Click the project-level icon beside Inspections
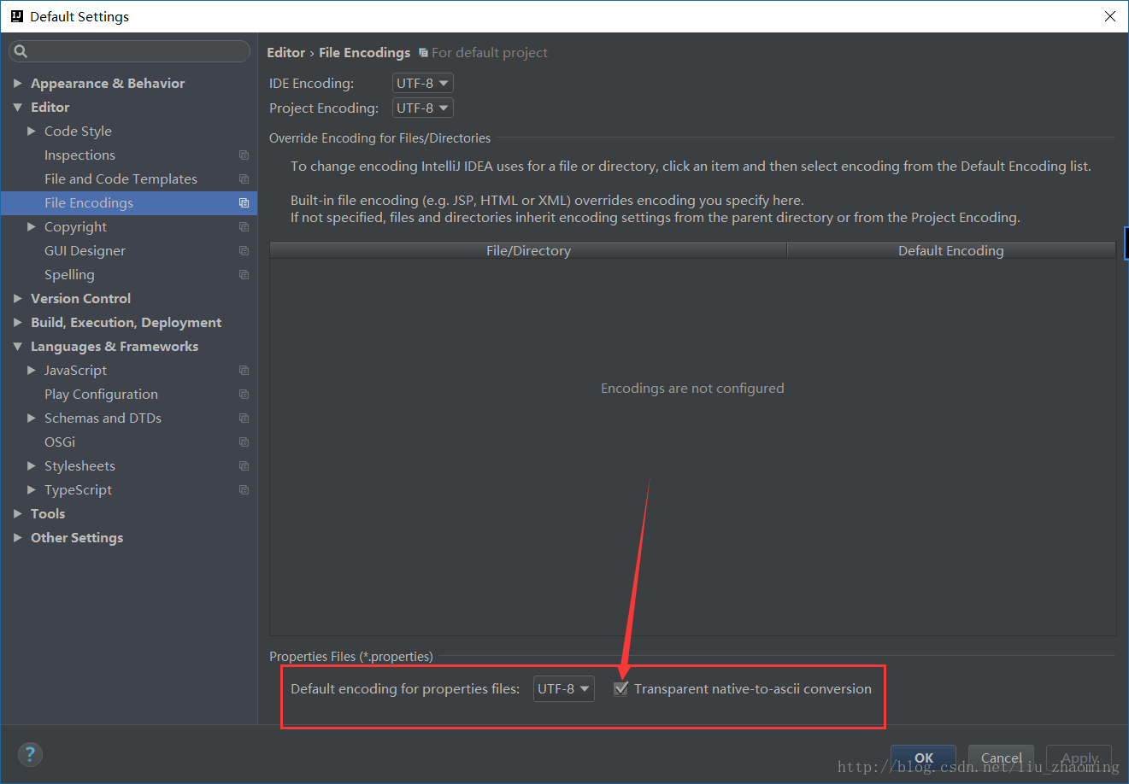 pyautogui.click(x=244, y=155)
